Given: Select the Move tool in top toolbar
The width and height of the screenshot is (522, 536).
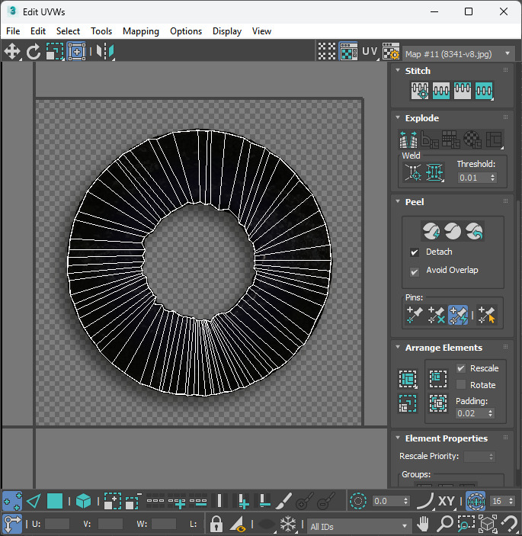Looking at the screenshot, I should [12, 52].
